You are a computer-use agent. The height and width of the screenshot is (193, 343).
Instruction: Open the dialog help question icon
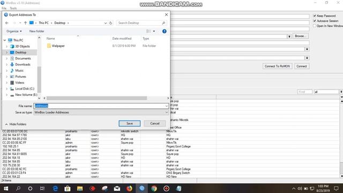(x=165, y=31)
